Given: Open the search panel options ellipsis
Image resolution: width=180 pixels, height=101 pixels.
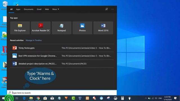Looking at the screenshot, I should [x=112, y=9].
